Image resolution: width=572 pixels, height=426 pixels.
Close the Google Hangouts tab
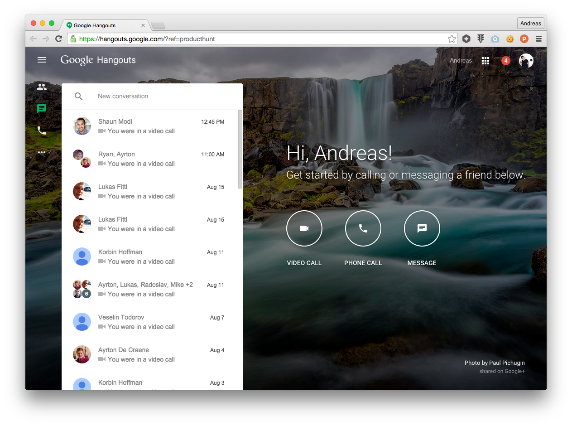point(143,25)
